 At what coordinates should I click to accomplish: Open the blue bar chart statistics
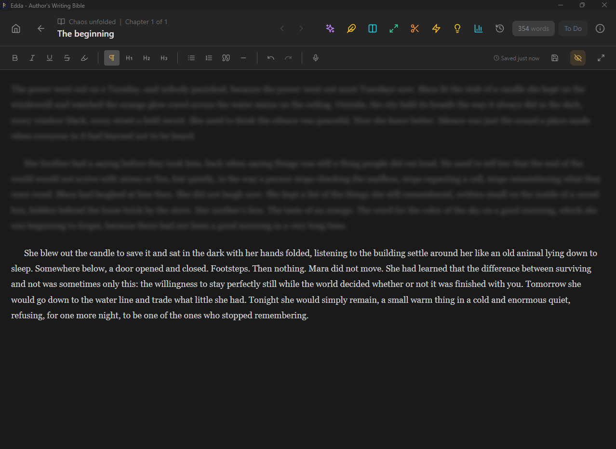[479, 28]
